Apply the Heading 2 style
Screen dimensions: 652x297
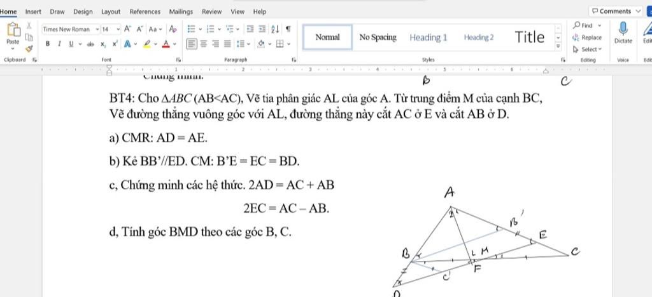point(479,37)
